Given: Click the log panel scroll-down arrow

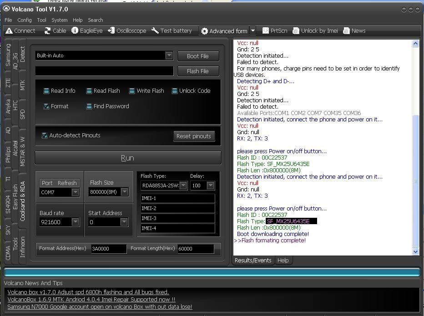Looking at the screenshot, I should coord(416,251).
